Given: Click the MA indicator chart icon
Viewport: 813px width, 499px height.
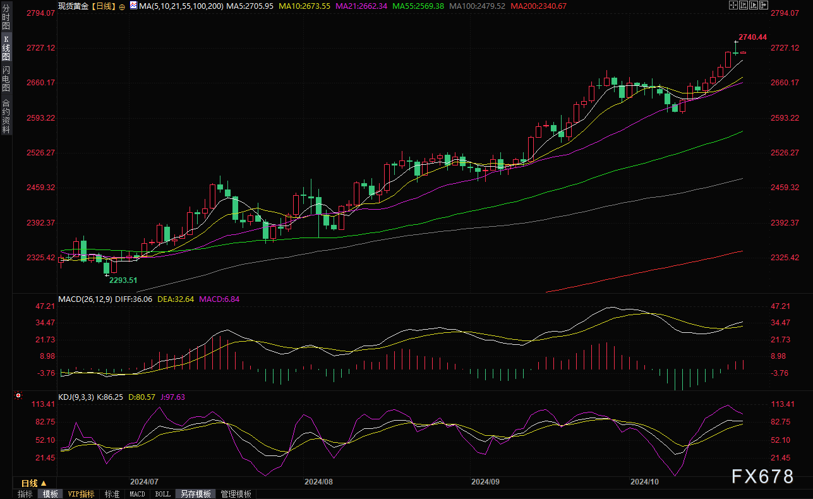Looking at the screenshot, I should click(133, 6).
